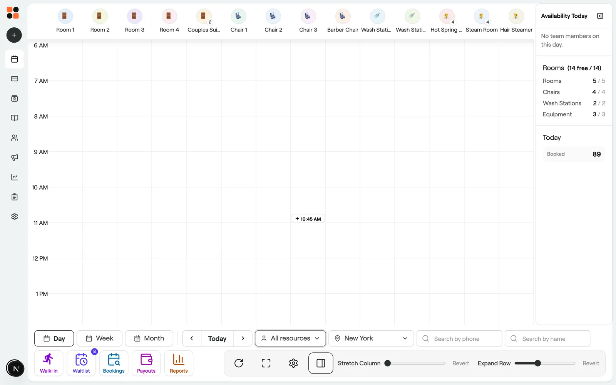Open the megaphone marketing icon in sidebar
Viewport: 616px width, 385px height.
coord(15,157)
